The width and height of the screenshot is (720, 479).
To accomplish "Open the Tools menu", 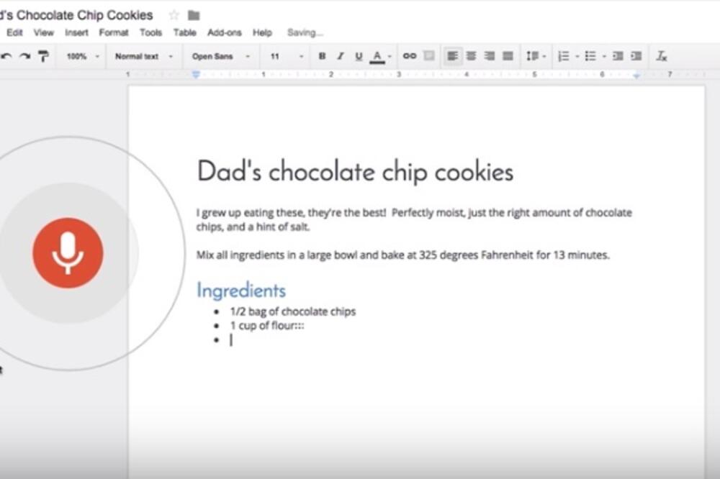I will pyautogui.click(x=150, y=32).
